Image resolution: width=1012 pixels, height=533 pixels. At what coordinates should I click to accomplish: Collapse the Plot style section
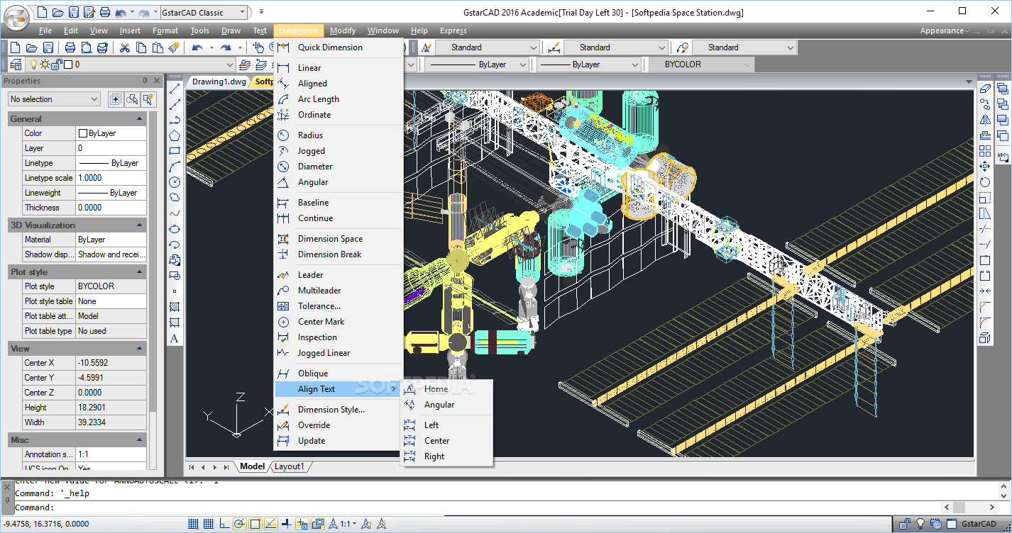[140, 272]
